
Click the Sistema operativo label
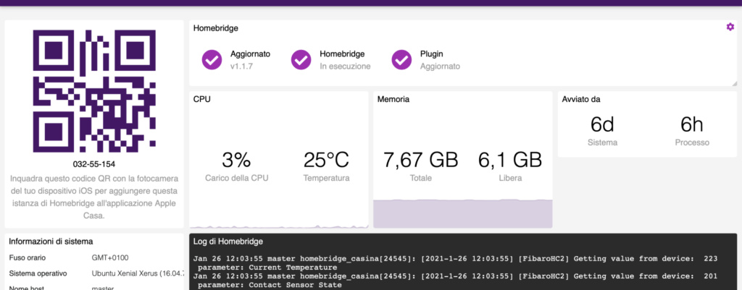tap(38, 273)
